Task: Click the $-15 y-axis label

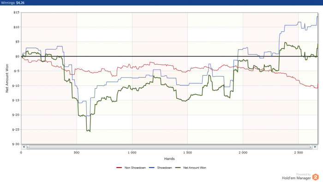Action: 16,100
